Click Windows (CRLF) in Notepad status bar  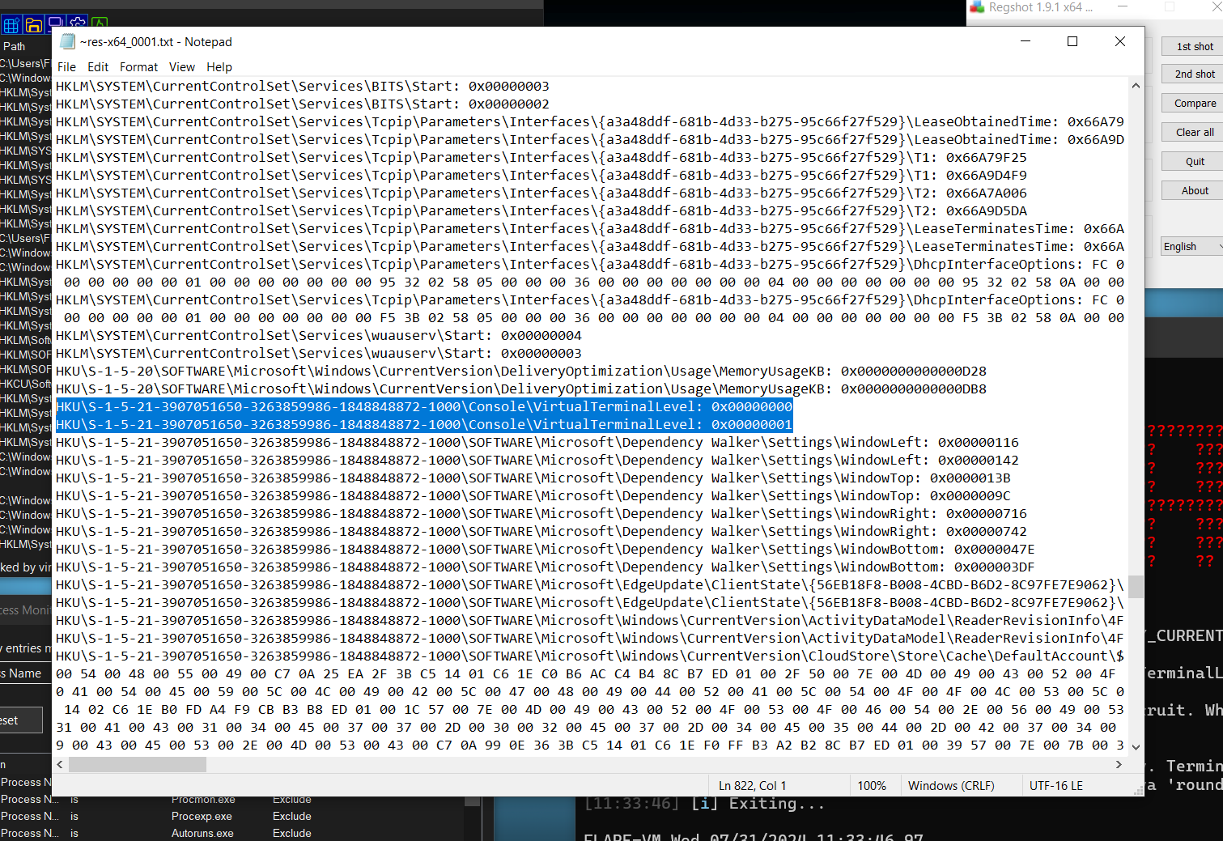pyautogui.click(x=951, y=785)
